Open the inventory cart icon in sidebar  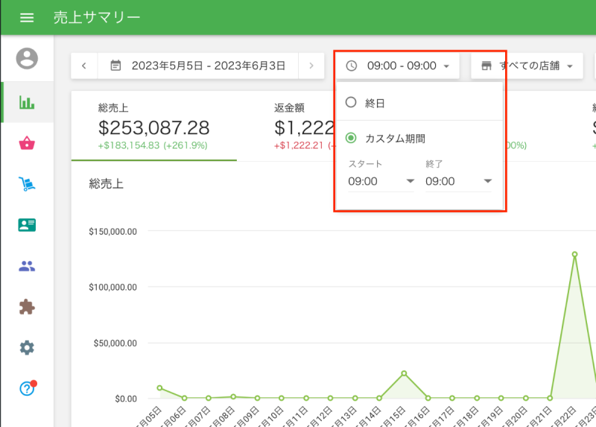pos(27,184)
